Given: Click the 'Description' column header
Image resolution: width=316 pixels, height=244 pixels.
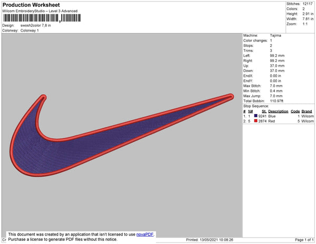Looking at the screenshot, I should click(278, 111).
